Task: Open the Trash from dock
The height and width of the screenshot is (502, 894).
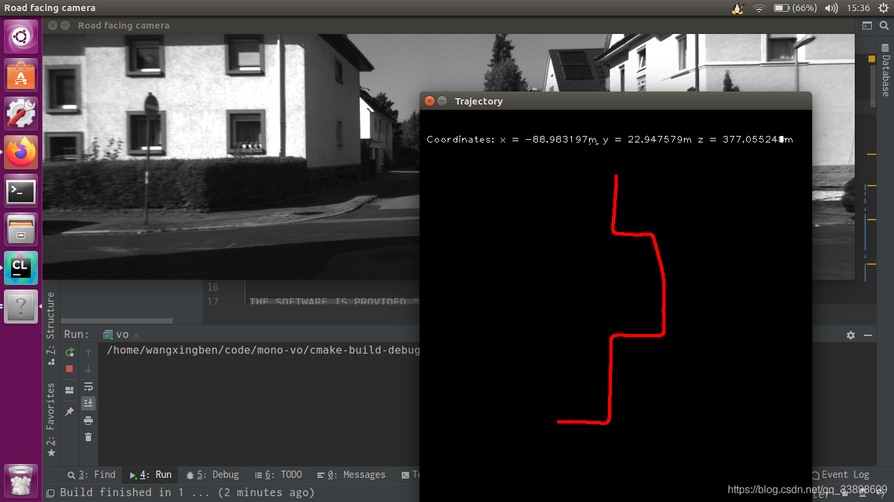Action: point(21,481)
